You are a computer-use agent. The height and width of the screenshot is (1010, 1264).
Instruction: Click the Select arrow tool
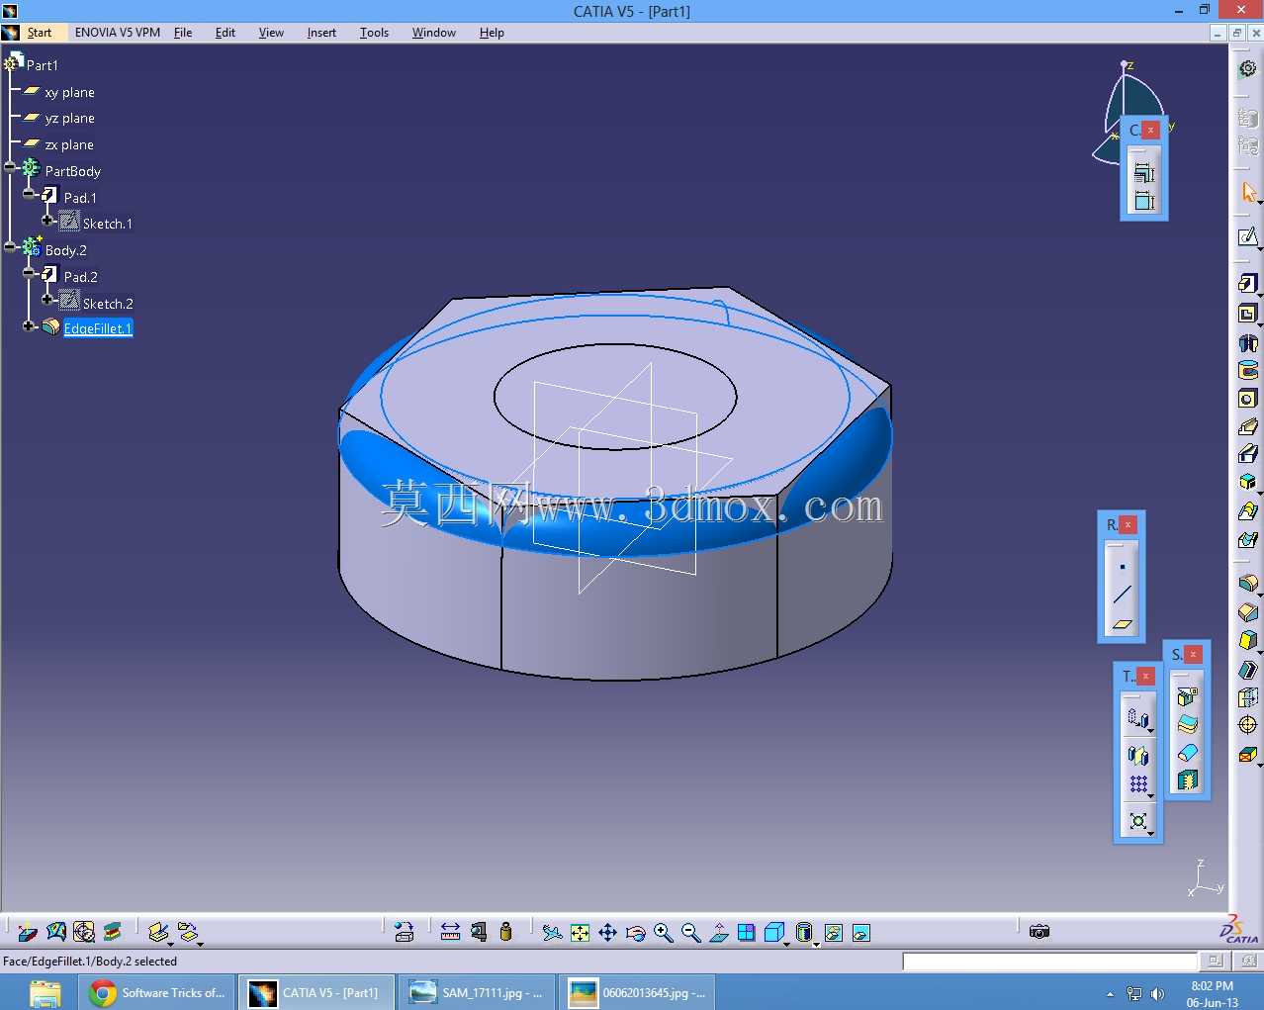(1248, 192)
